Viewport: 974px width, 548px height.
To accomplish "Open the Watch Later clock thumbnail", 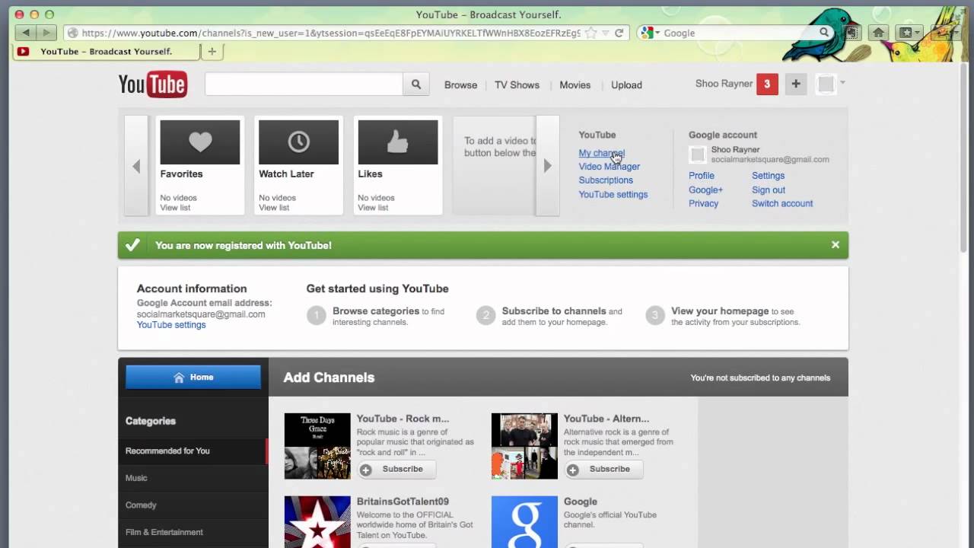I will 298,142.
